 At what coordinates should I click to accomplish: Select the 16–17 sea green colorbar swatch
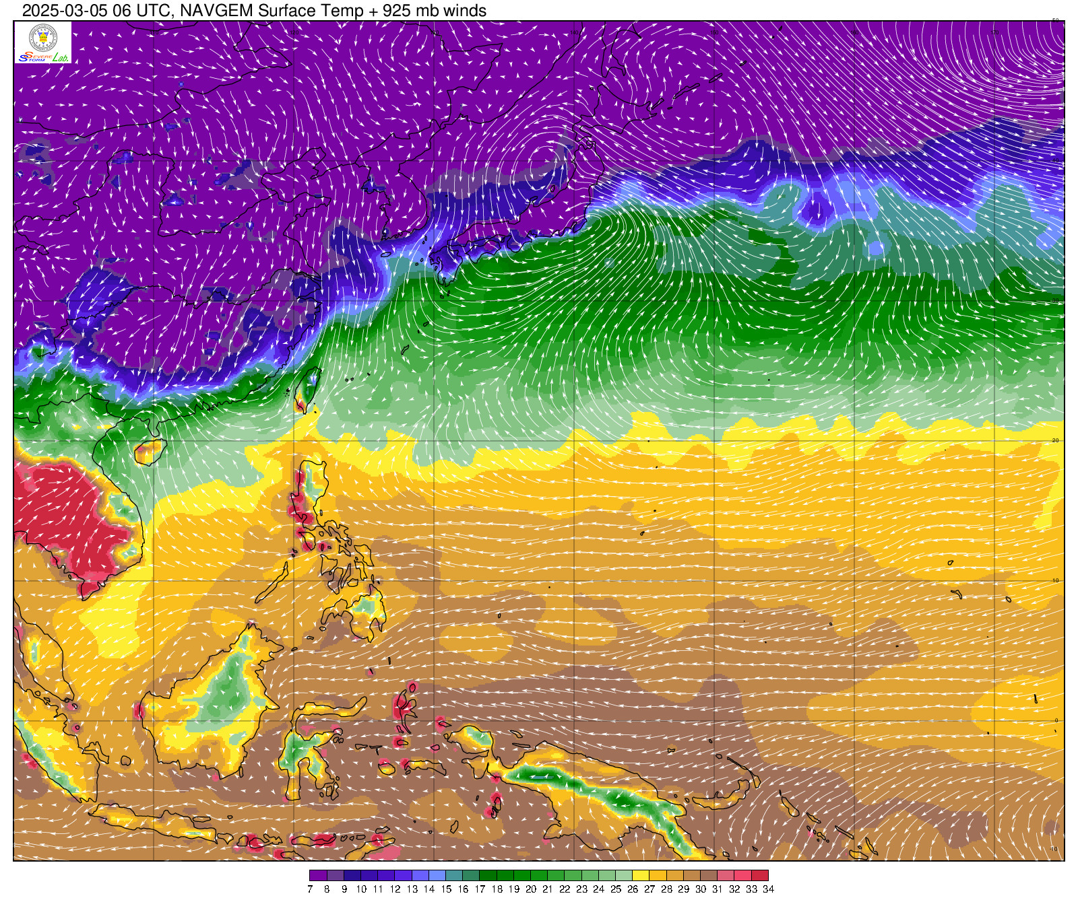pyautogui.click(x=471, y=875)
